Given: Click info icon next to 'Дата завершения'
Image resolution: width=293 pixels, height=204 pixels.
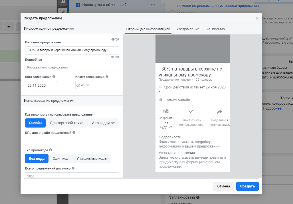Looking at the screenshot, I should [54, 77].
